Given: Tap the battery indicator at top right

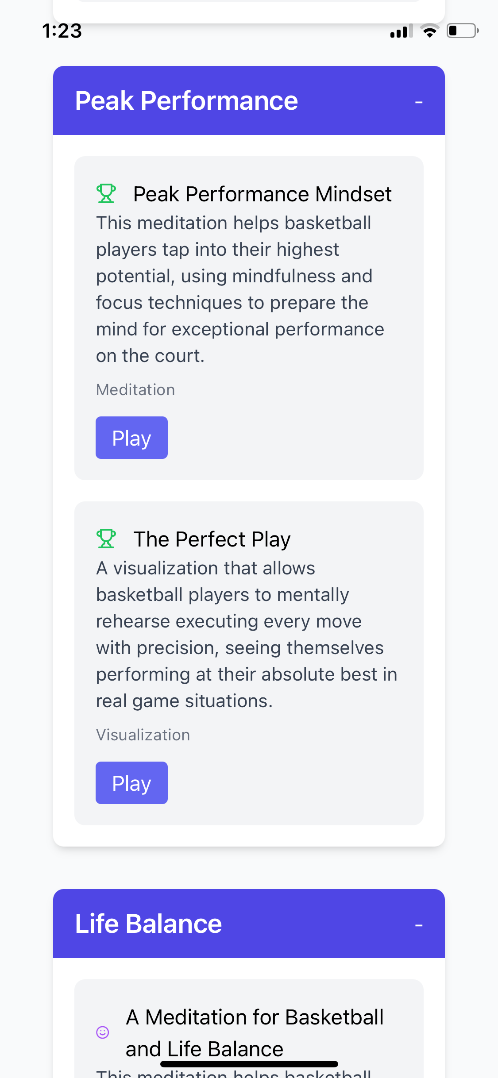Looking at the screenshot, I should [x=462, y=31].
